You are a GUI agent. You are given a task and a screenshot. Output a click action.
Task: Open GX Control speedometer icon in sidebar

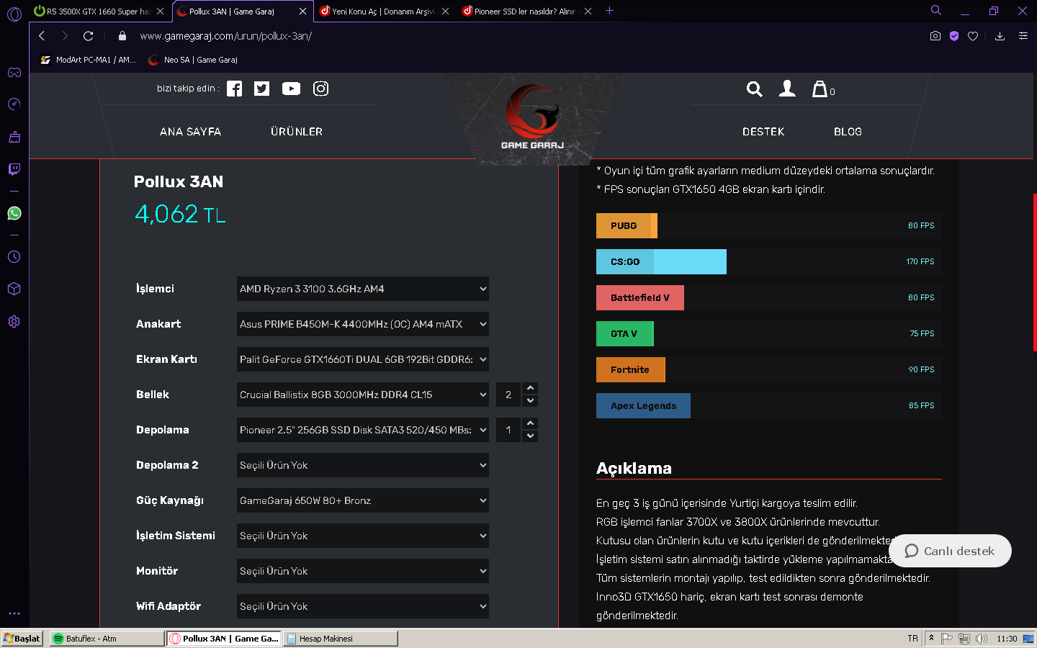[14, 104]
